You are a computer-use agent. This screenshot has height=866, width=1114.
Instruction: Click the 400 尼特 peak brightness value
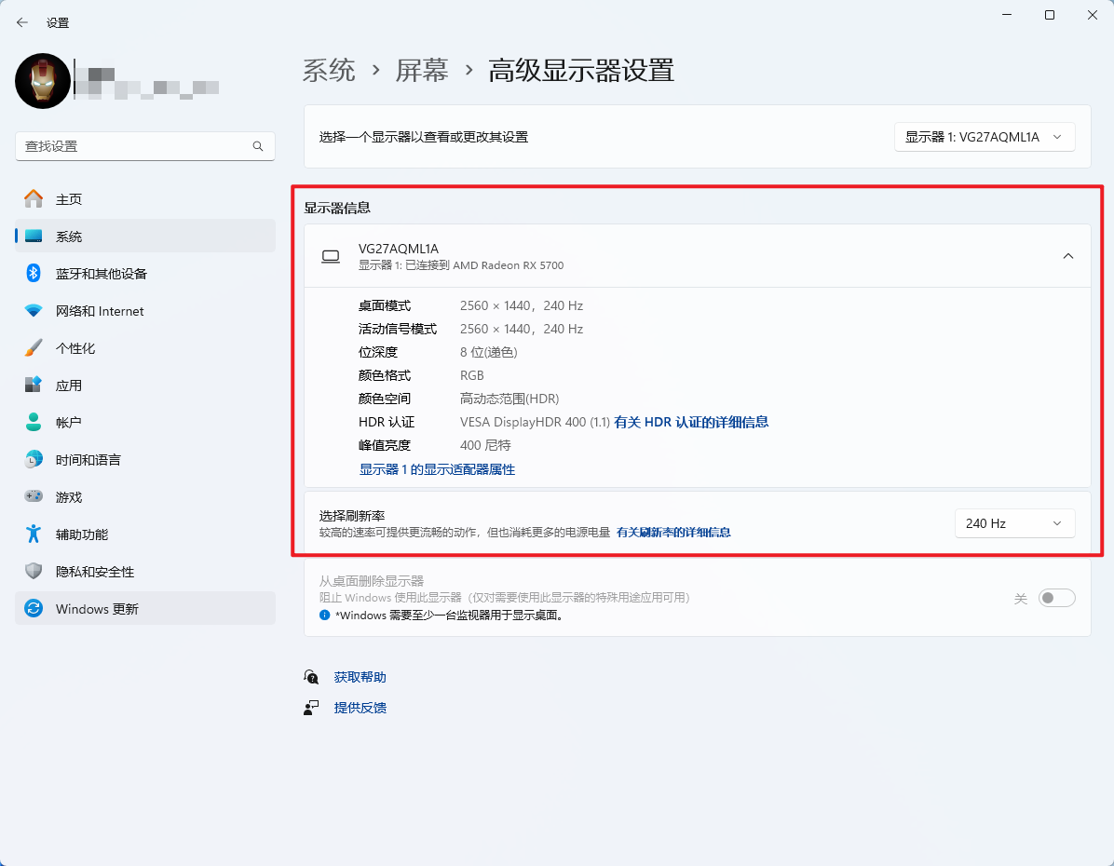pos(485,446)
